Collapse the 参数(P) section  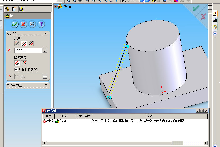(46, 34)
